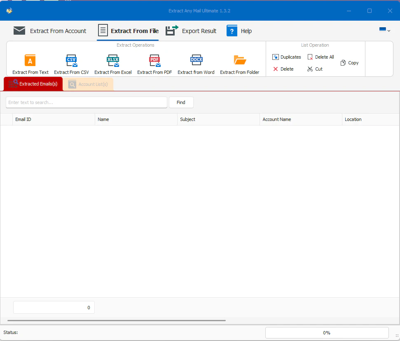Click the blue Help question mark icon
This screenshot has height=341, width=400.
(232, 31)
